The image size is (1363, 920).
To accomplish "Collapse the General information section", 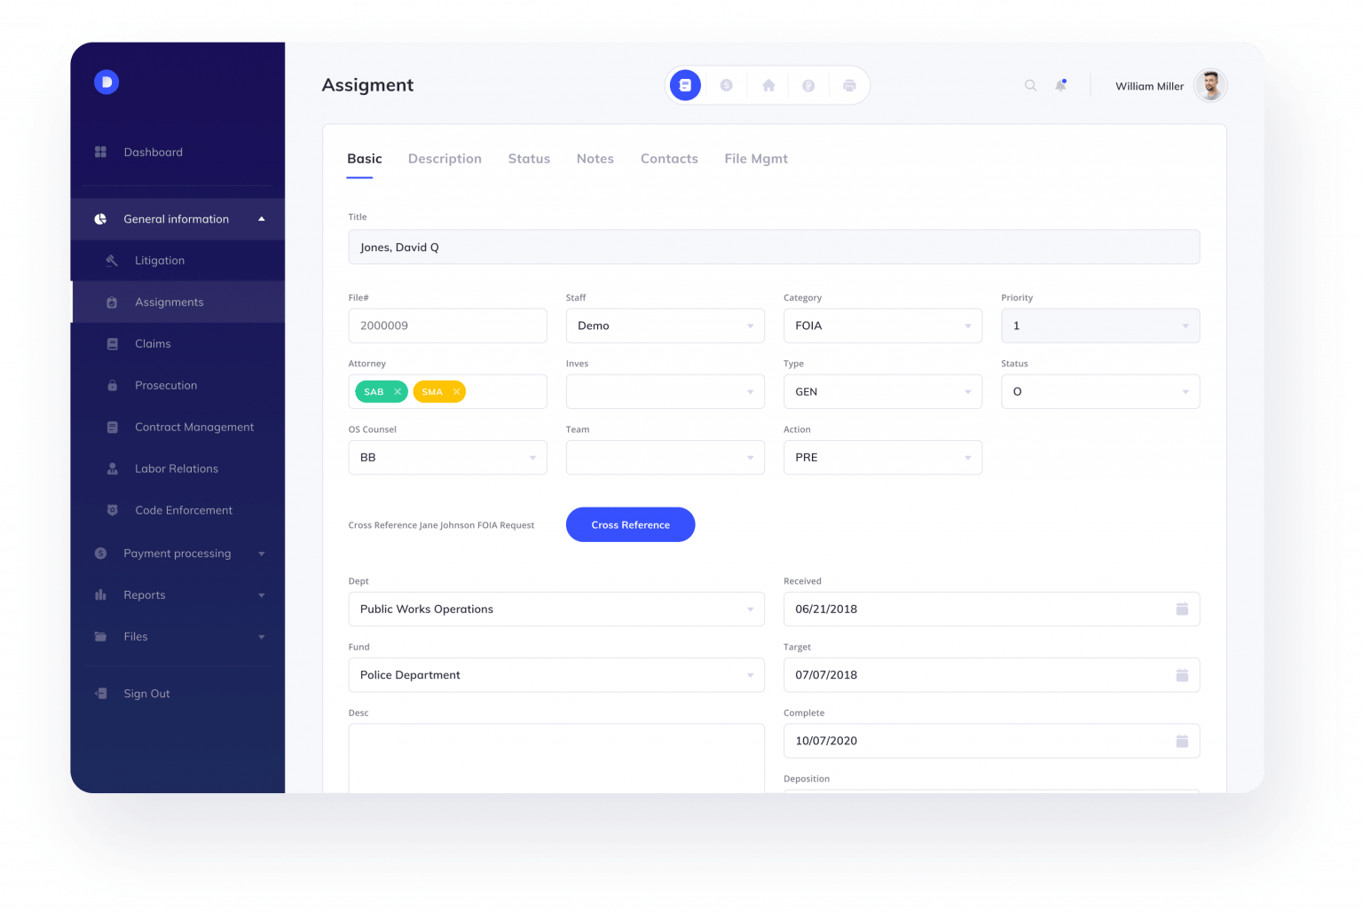I will click(x=261, y=218).
